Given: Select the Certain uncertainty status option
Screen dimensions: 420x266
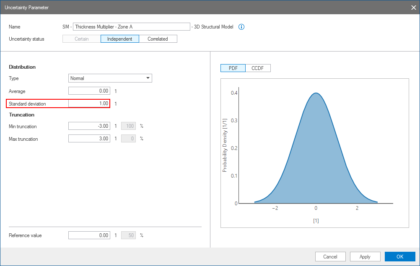Looking at the screenshot, I should 82,39.
